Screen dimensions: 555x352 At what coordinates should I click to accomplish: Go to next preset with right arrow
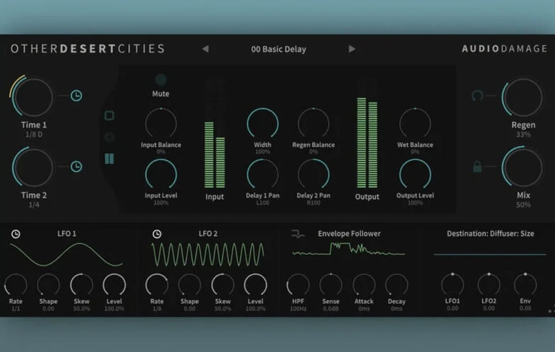[x=352, y=49]
